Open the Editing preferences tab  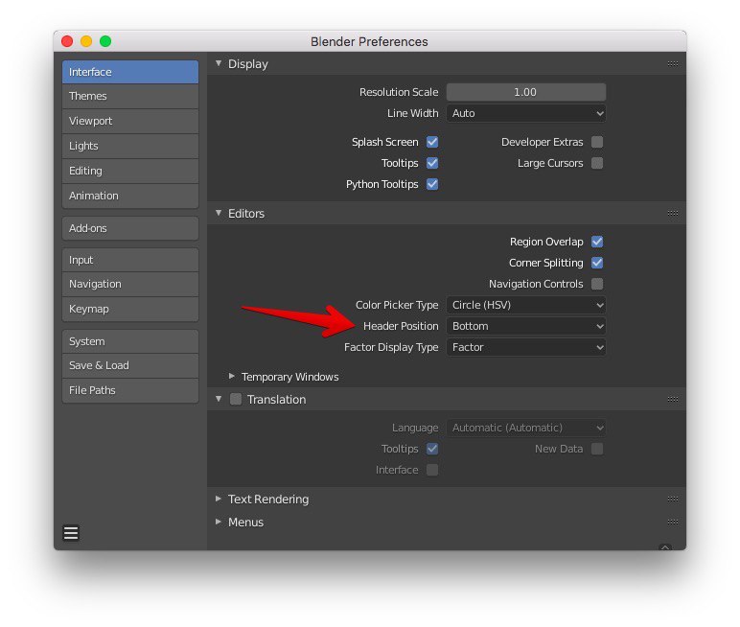(130, 171)
